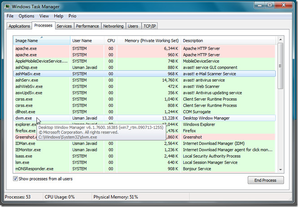Open the TCP/IP tab
The height and width of the screenshot is (207, 298).
pos(150,26)
